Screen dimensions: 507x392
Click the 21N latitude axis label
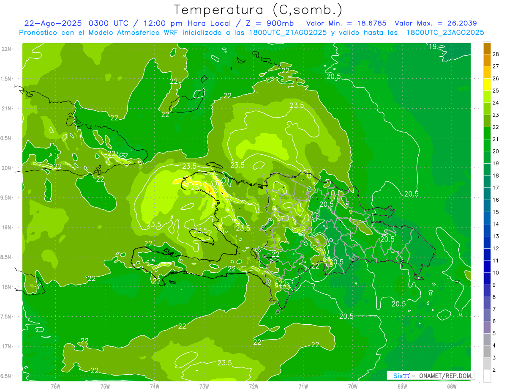coord(6,108)
